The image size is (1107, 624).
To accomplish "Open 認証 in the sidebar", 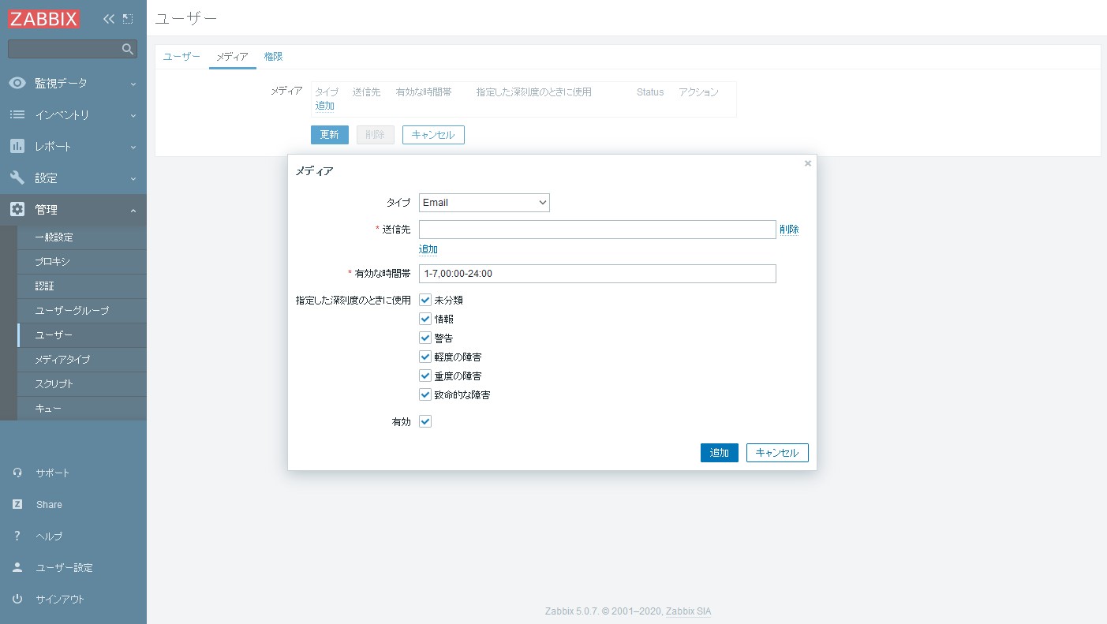I will (82, 286).
